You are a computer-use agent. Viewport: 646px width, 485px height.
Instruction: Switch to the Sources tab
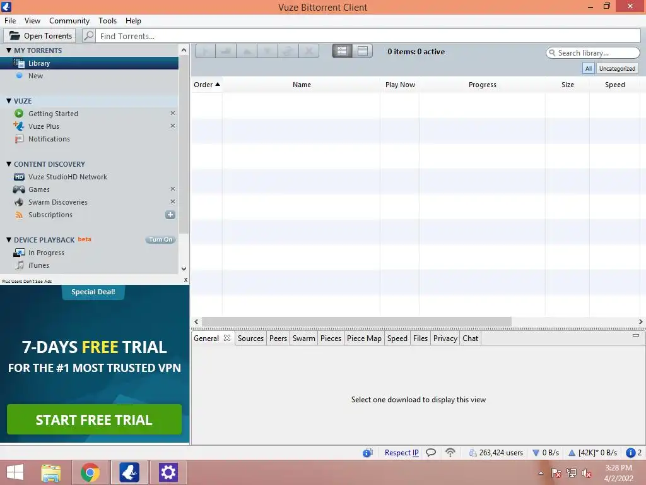[x=250, y=338]
